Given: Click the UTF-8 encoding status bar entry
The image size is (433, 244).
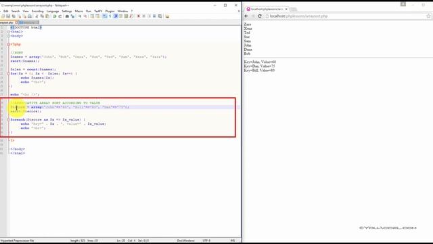Looking at the screenshot, I should 206,241.
